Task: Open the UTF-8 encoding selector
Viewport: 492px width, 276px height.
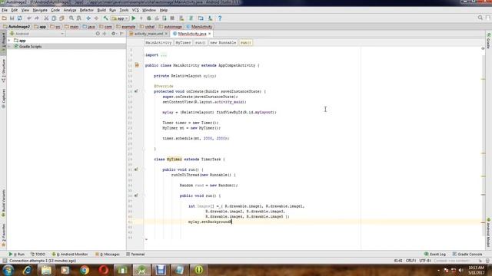Action: coord(425,261)
